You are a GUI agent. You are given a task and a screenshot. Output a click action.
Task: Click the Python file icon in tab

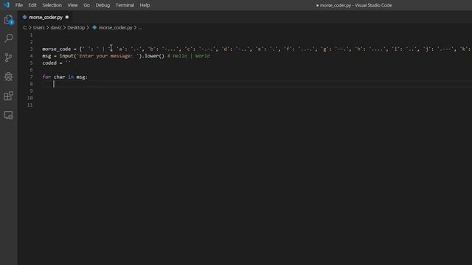click(x=24, y=17)
